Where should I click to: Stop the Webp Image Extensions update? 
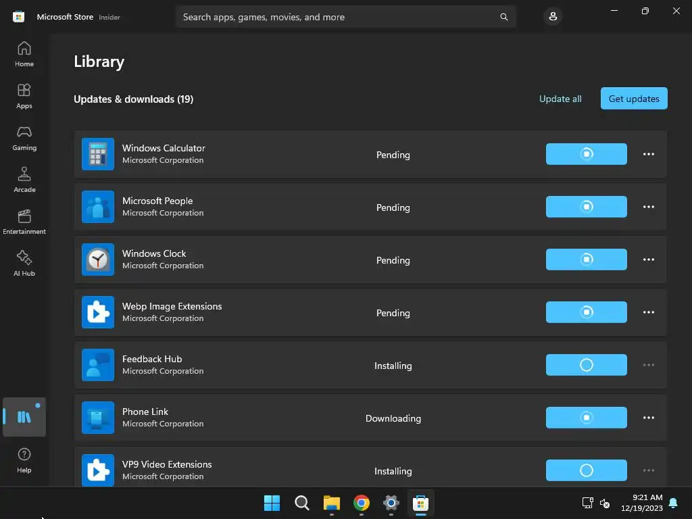586,312
